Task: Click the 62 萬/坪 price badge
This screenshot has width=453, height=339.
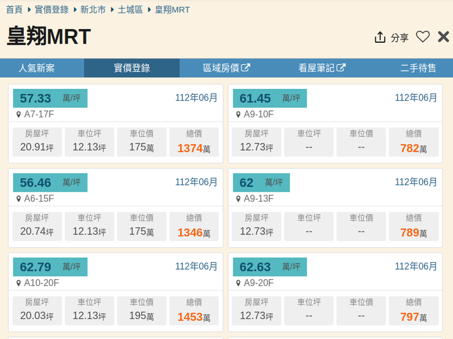Action: (262, 183)
